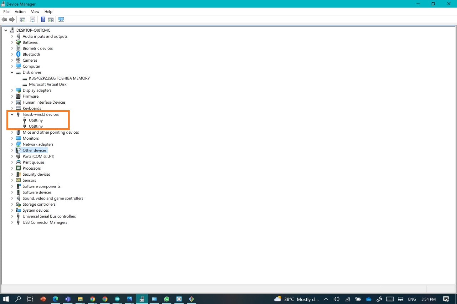Click the Computer category icon

(18, 66)
